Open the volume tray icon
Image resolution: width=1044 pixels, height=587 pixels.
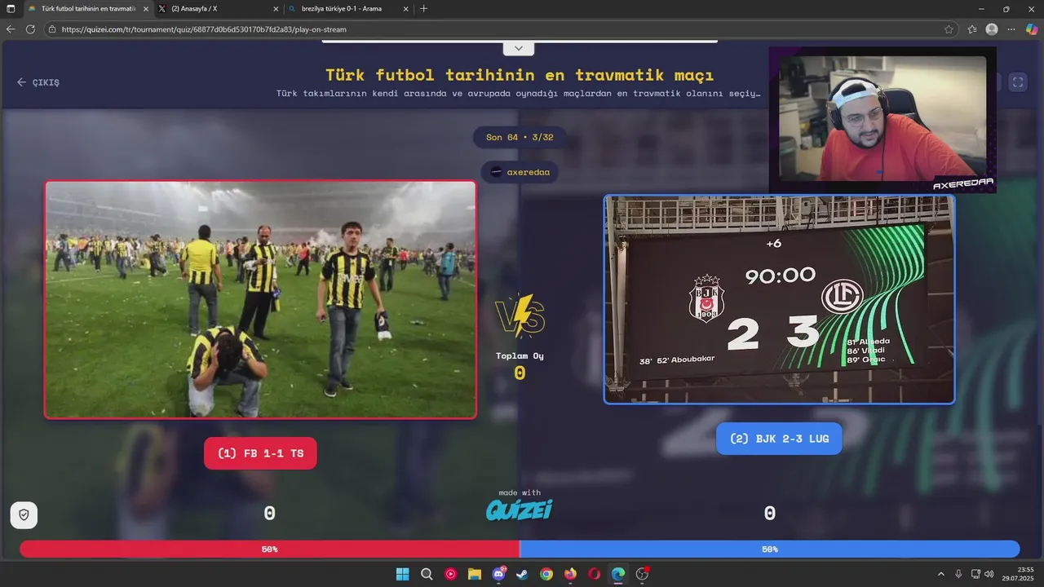pyautogui.click(x=989, y=574)
